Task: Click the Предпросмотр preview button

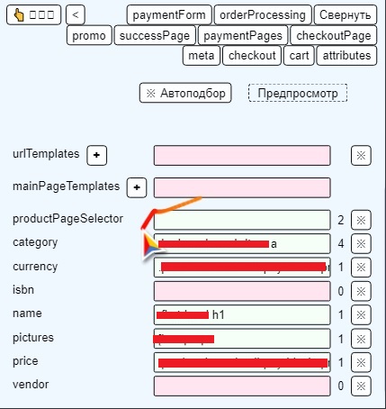Action: 298,93
